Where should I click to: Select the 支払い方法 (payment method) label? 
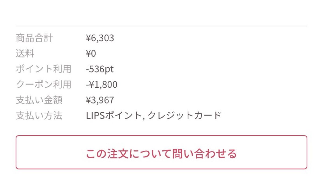pos(39,115)
